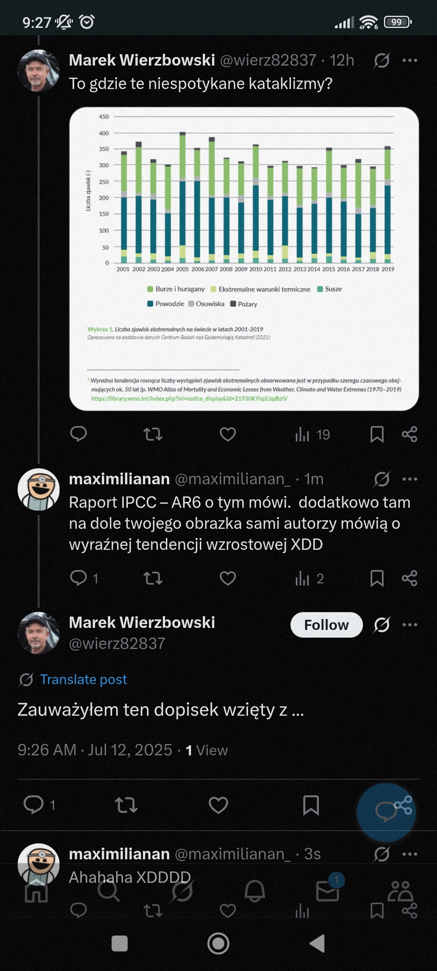This screenshot has height=971, width=437.
Task: View analytics for the chart post
Action: (x=312, y=434)
